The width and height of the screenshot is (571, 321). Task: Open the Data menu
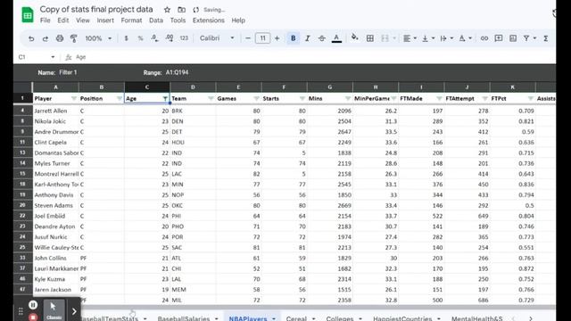tap(156, 21)
